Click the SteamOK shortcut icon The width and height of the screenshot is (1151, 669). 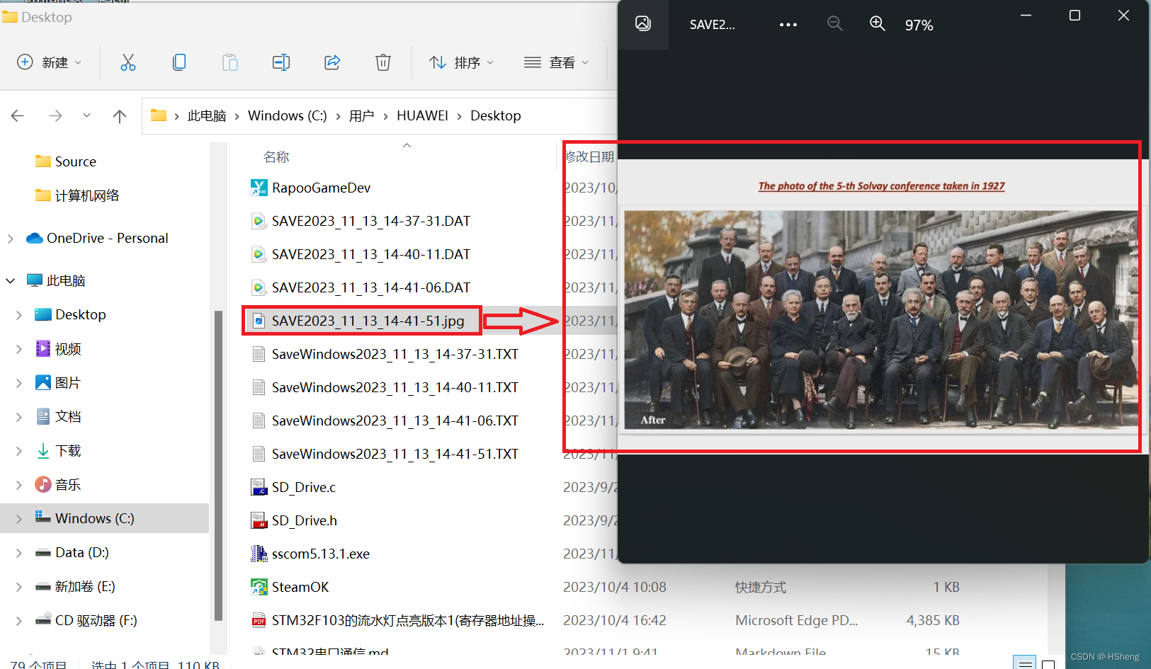pyautogui.click(x=259, y=587)
